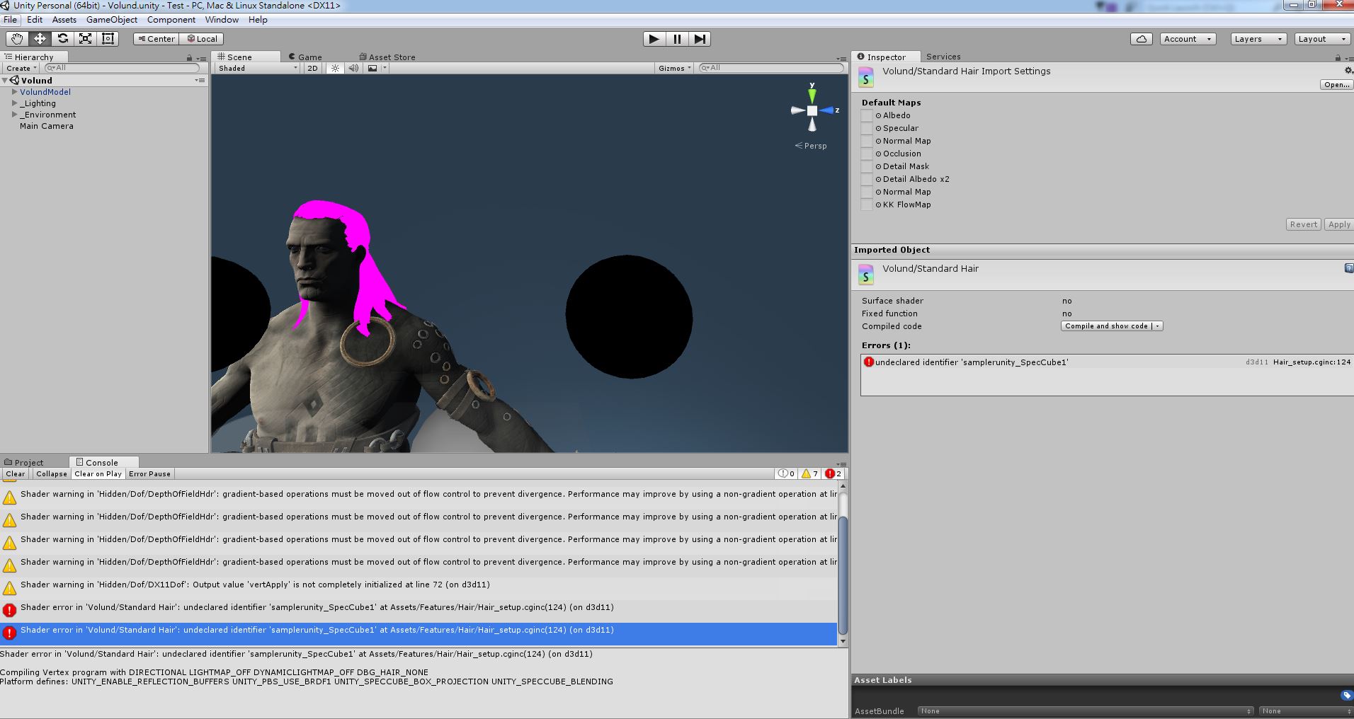Open the File menu
The width and height of the screenshot is (1354, 719).
tap(10, 20)
